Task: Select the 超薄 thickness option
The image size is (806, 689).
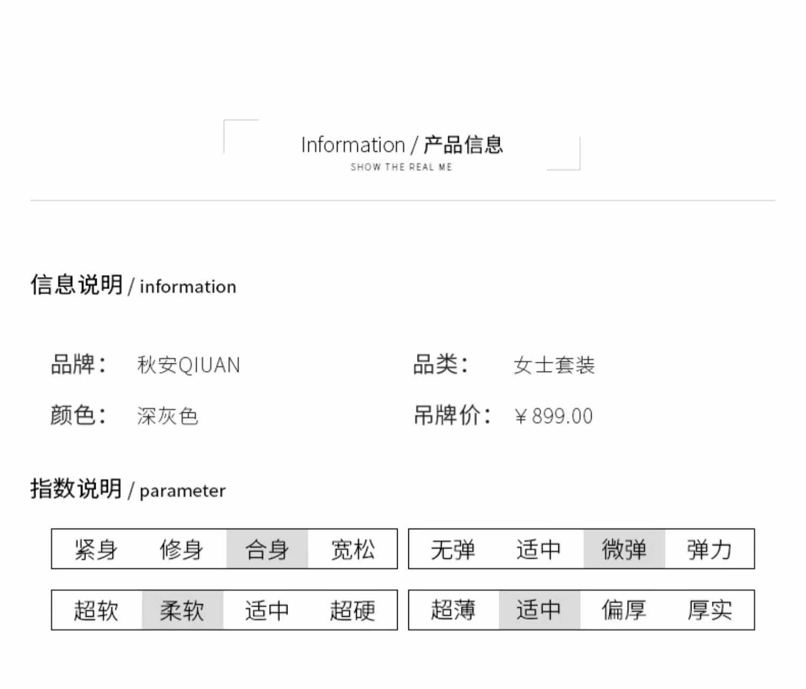Action: [x=453, y=611]
